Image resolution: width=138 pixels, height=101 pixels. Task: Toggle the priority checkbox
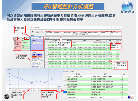[15, 46]
